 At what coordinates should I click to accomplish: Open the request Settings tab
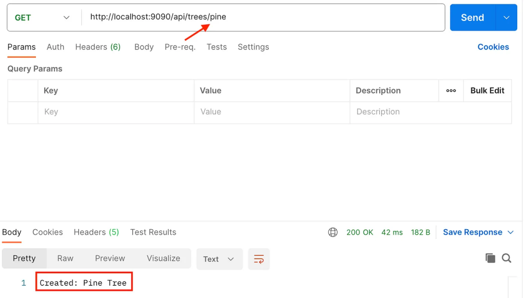coord(253,47)
